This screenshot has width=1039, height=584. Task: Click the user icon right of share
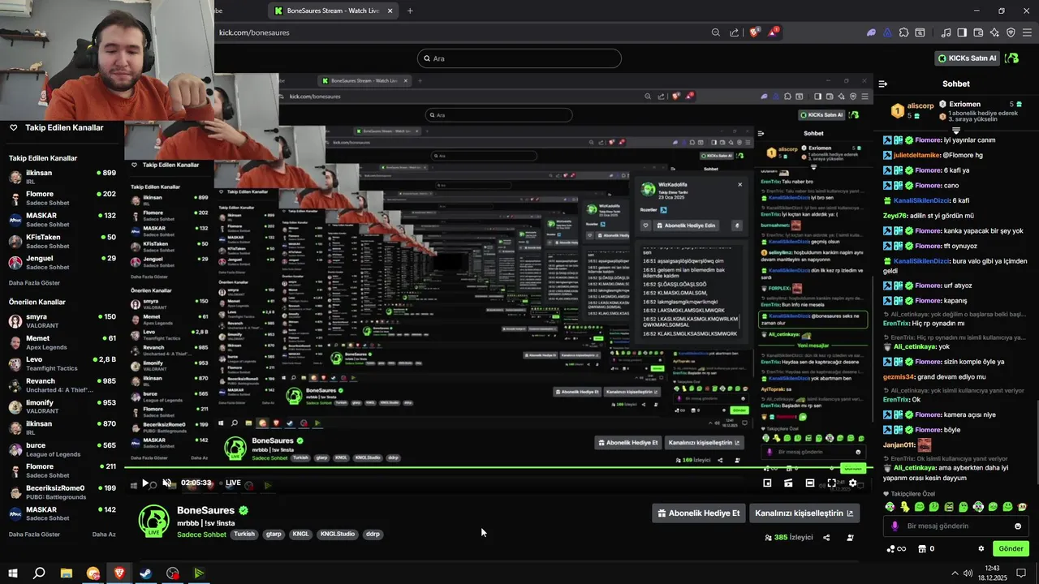[x=850, y=537]
